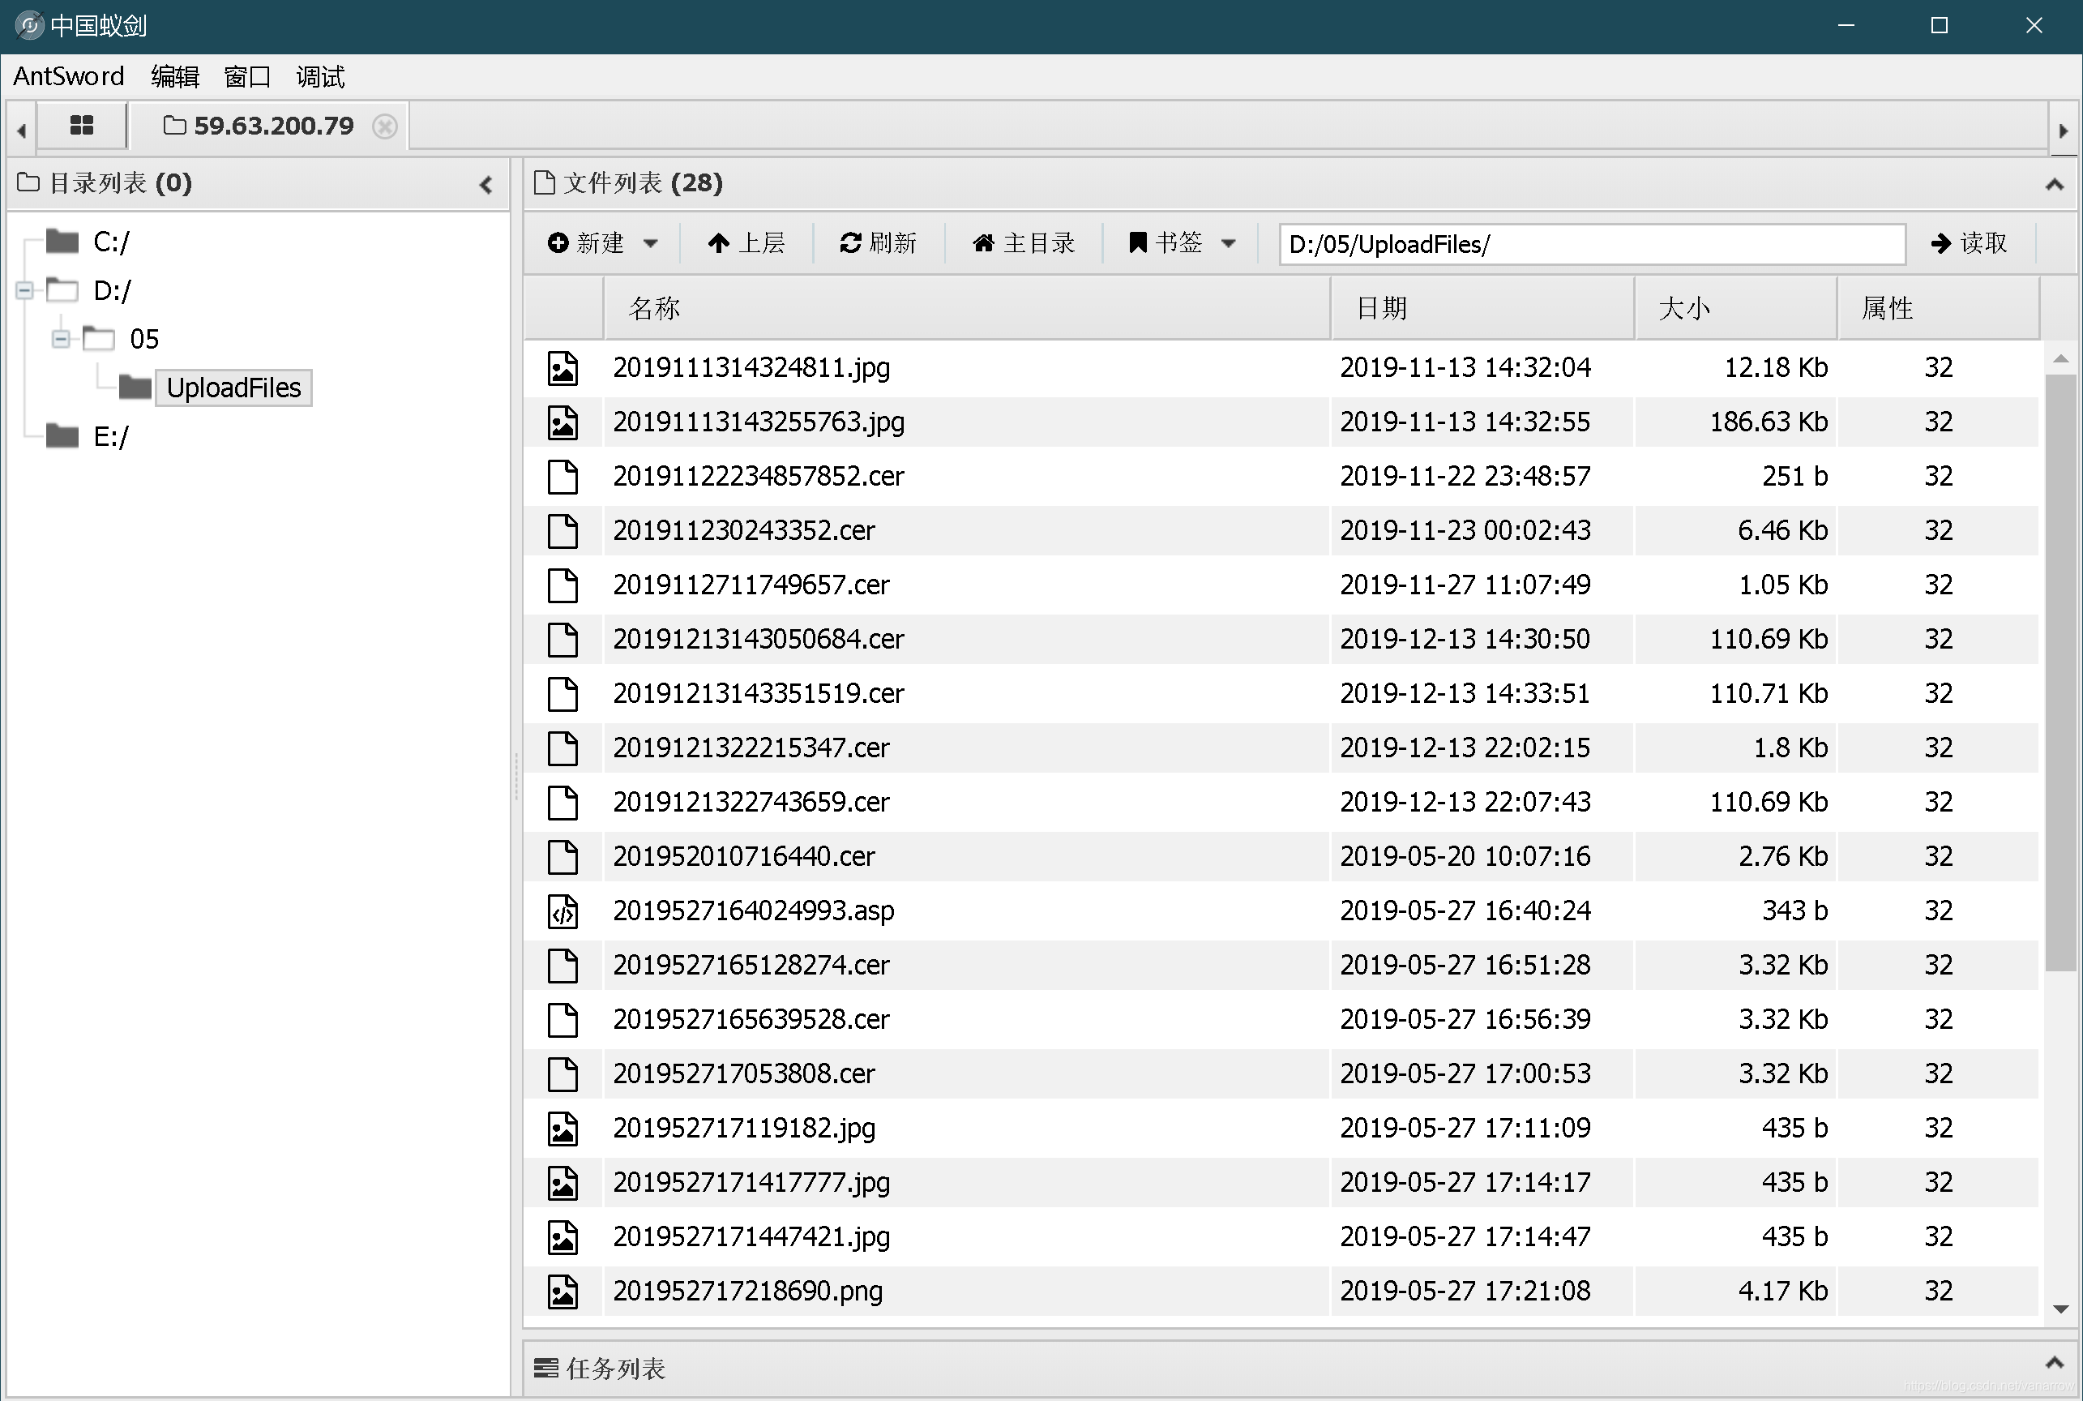Maximize the 中国蚁剑 window
2083x1401 pixels.
[1940, 25]
